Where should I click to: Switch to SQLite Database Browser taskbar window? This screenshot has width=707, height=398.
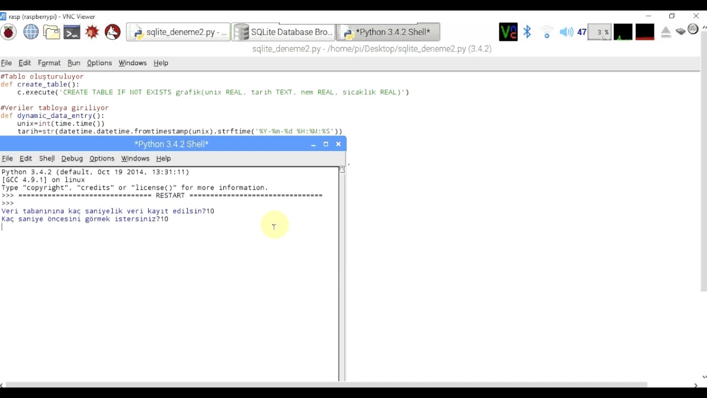click(283, 32)
